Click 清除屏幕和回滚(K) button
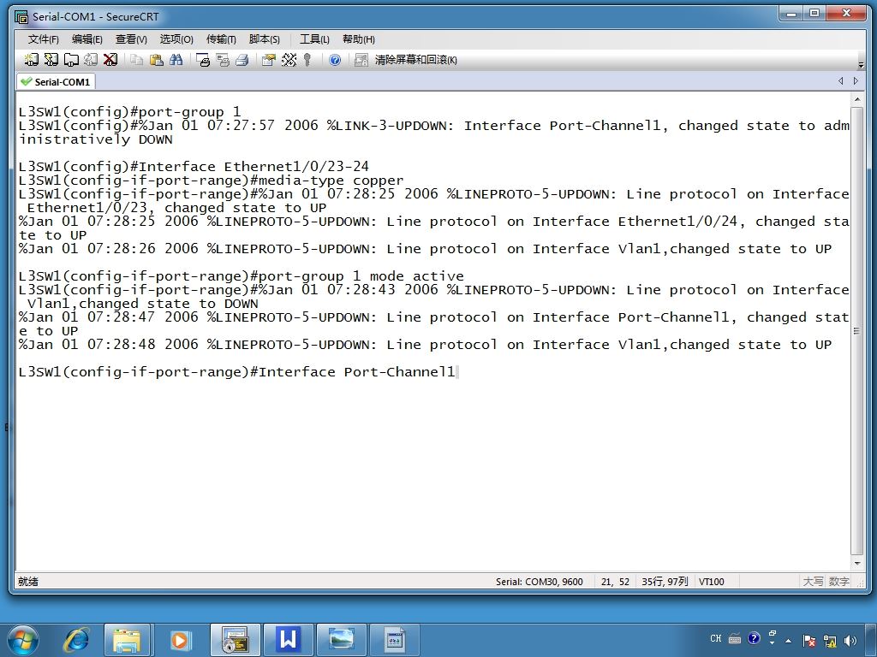Screen dimensions: 877x657 pos(415,60)
